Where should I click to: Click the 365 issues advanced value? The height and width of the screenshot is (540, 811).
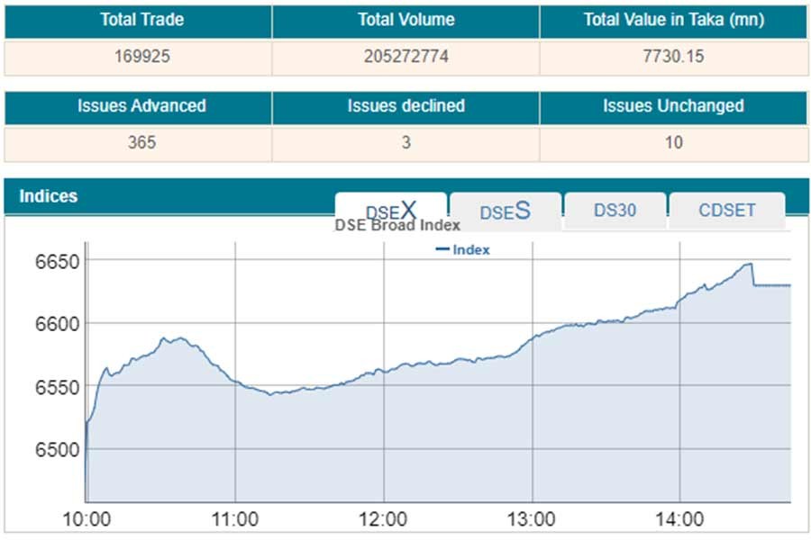click(x=141, y=143)
